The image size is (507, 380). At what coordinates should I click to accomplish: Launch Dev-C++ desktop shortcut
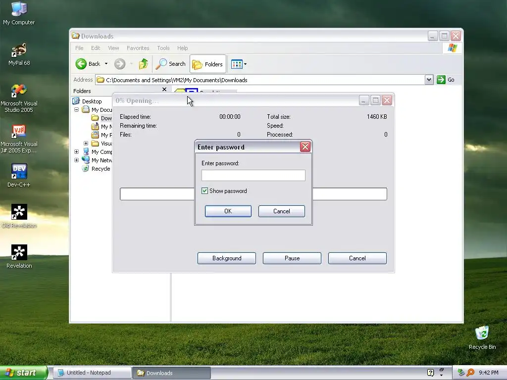[19, 176]
